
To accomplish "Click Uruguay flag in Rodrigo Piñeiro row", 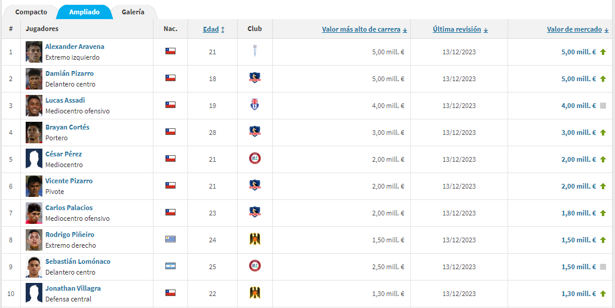I will (170, 239).
